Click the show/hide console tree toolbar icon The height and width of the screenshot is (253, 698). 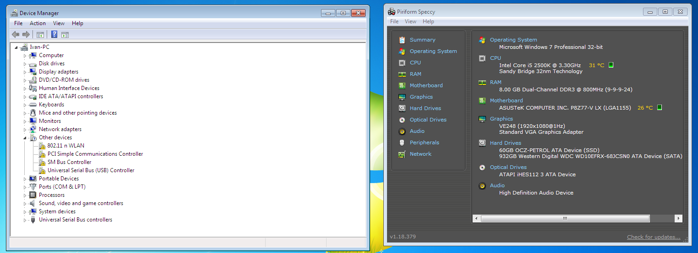40,34
